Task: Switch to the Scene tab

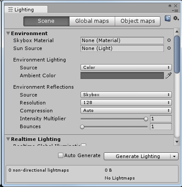Action: [46, 21]
